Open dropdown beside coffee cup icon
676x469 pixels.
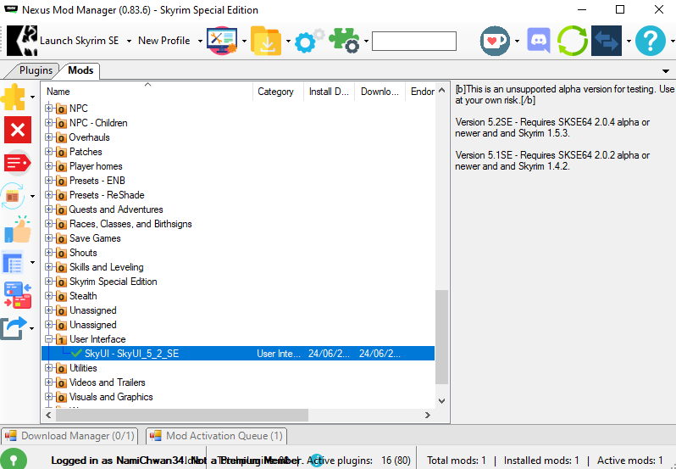(x=517, y=42)
